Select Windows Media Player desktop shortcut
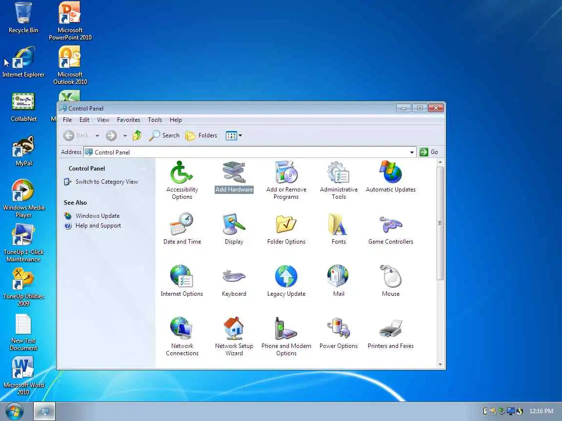Viewport: 562px width, 421px height. [23, 198]
